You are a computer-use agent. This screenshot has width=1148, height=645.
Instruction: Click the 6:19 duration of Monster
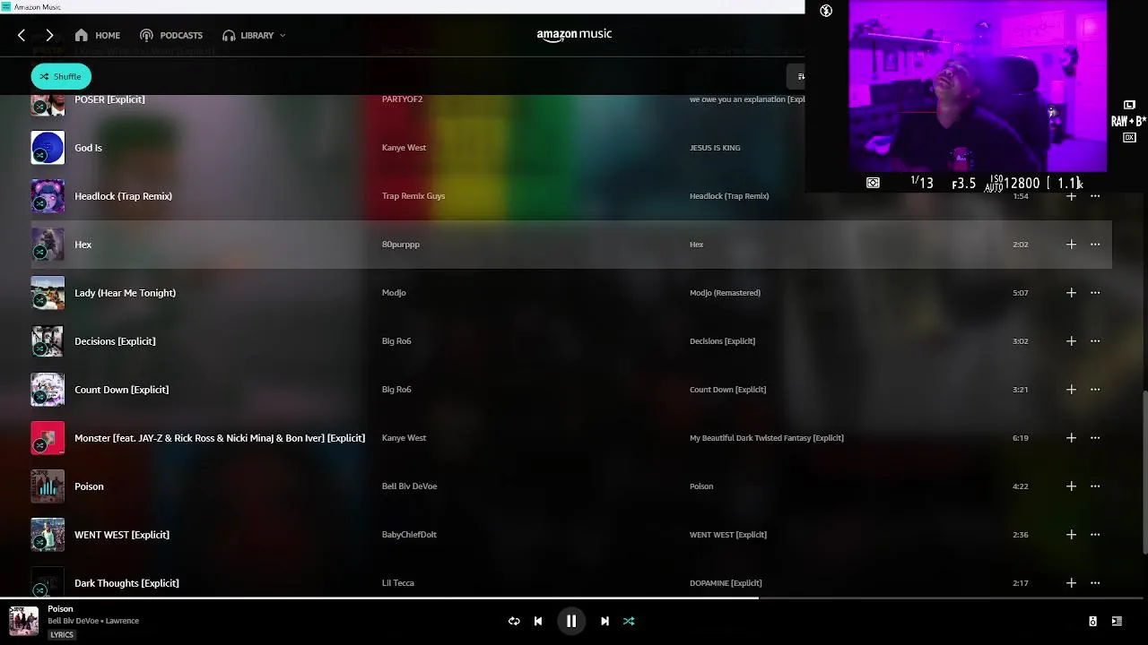pyautogui.click(x=1021, y=438)
